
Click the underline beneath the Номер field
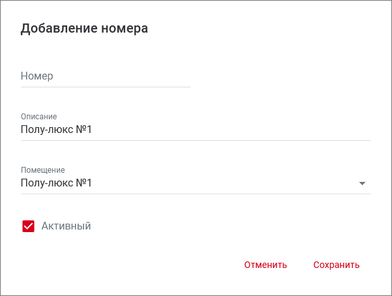[104, 87]
